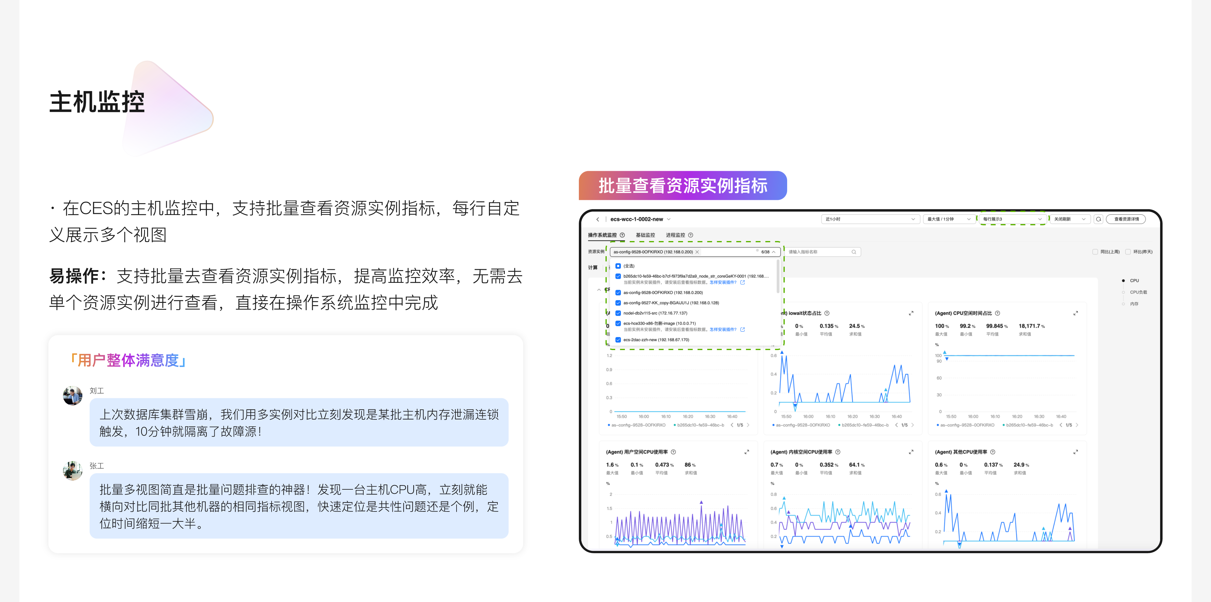Click the back arrow beside ecs-wcc-1-0002-new
This screenshot has height=602, width=1211.
point(598,219)
